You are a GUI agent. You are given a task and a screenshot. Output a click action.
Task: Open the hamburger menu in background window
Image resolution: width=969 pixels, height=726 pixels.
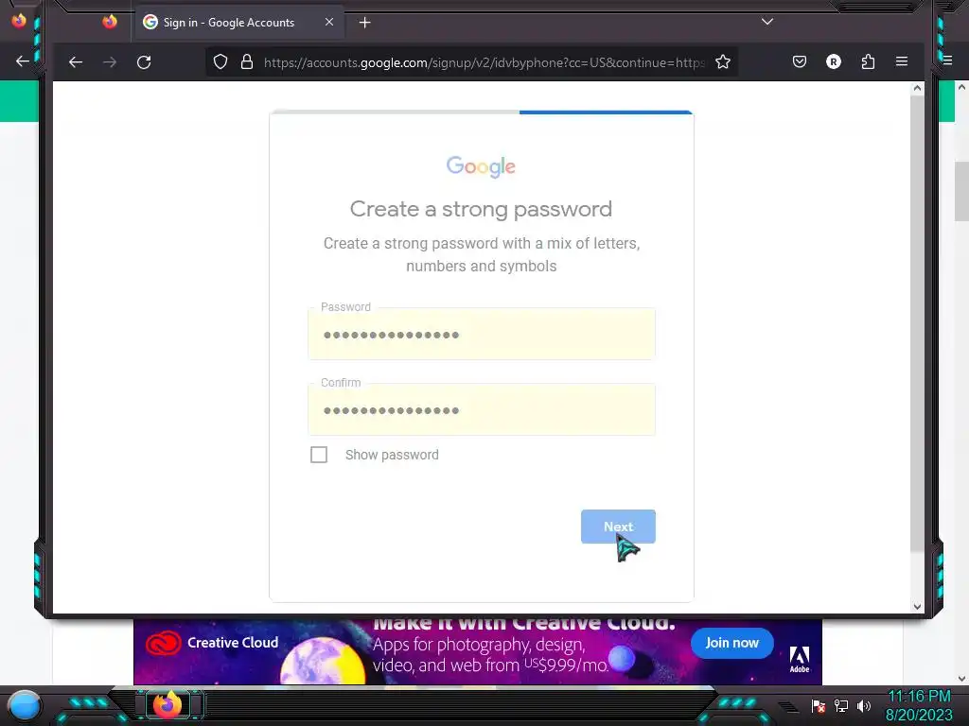tap(948, 60)
